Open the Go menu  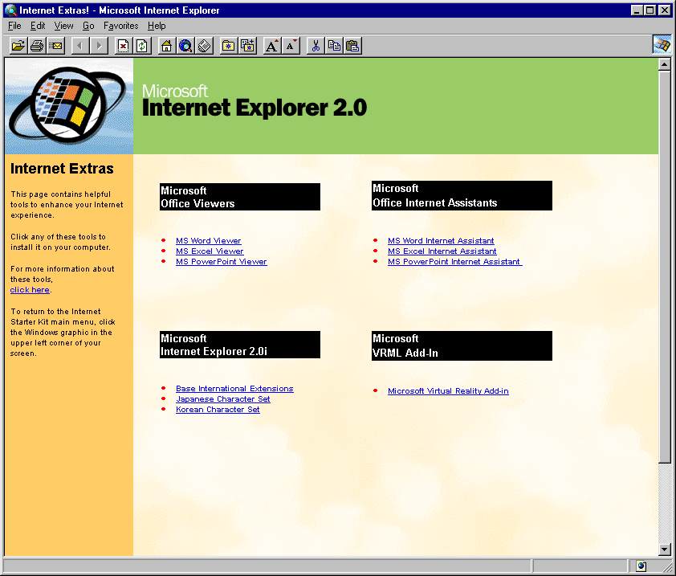pos(88,26)
